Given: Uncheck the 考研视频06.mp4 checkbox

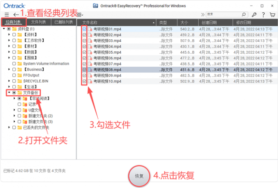Looking at the screenshot, I should [x=84, y=58].
